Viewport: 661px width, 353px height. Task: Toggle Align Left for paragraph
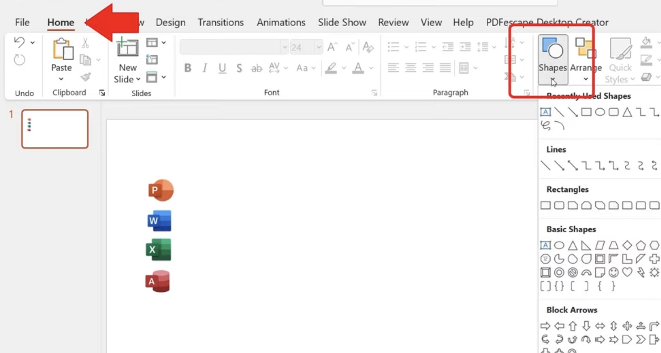[x=393, y=68]
